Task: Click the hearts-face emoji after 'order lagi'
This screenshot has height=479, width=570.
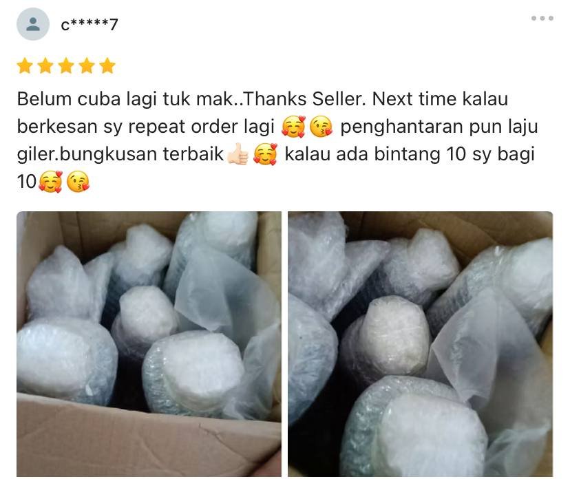Action: [293, 127]
